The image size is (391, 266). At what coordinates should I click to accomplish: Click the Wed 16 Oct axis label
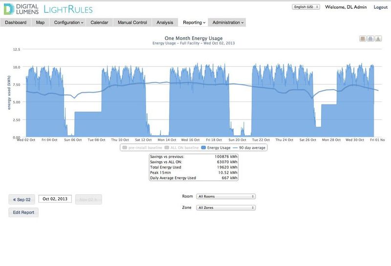point(190,140)
